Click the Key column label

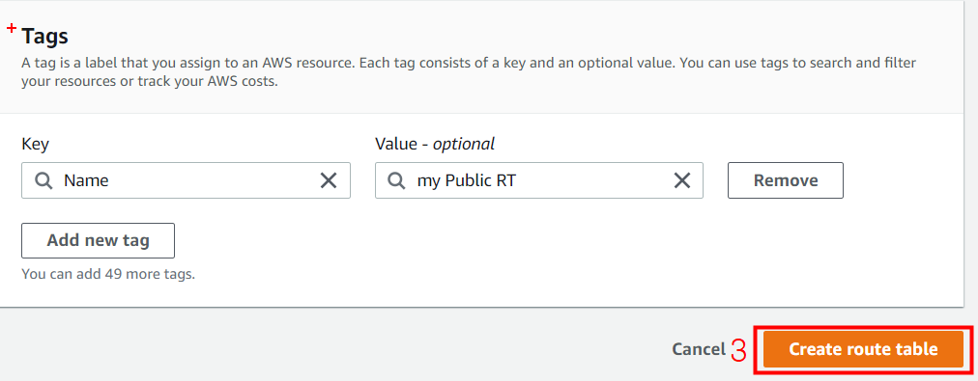[35, 144]
